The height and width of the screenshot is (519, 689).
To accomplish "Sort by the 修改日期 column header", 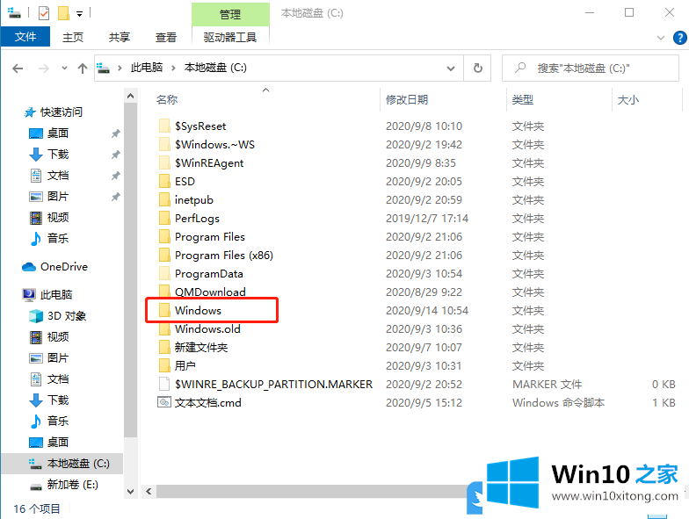I will point(407,100).
